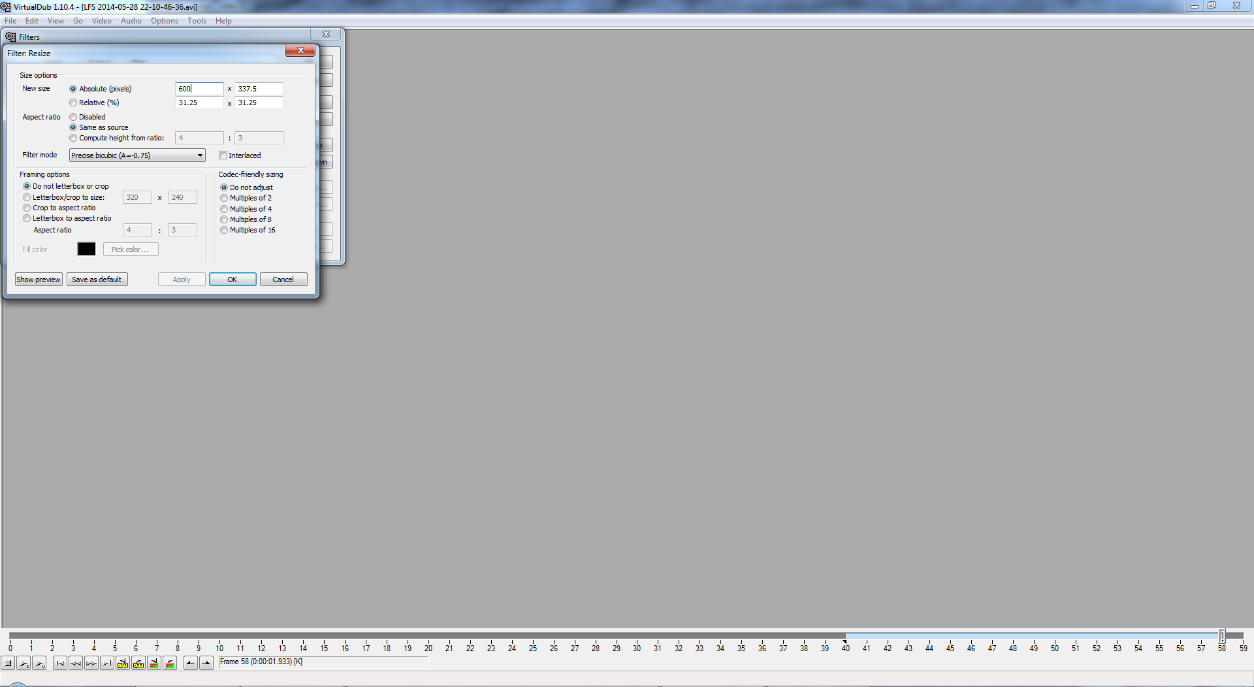The image size is (1254, 687).
Task: Choose Letterbox to aspect ratio option
Action: [27, 218]
